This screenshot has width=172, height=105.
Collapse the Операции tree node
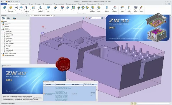(x=2, y=30)
